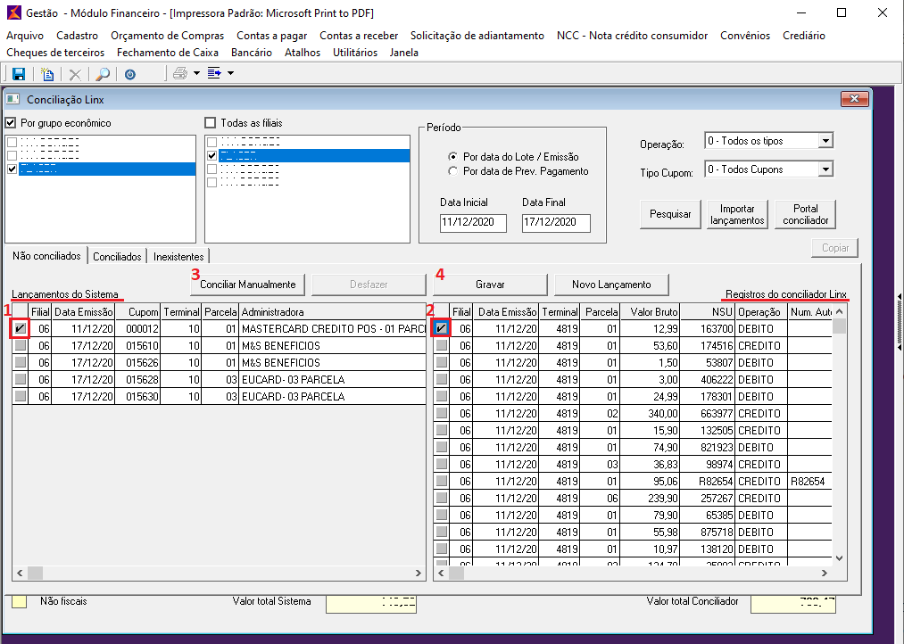Open the 'Contas a receber' menu
This screenshot has height=644, width=904.
359,36
